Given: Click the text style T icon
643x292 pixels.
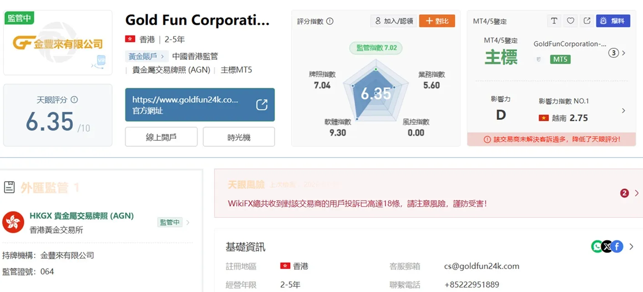Looking at the screenshot, I should (x=554, y=21).
